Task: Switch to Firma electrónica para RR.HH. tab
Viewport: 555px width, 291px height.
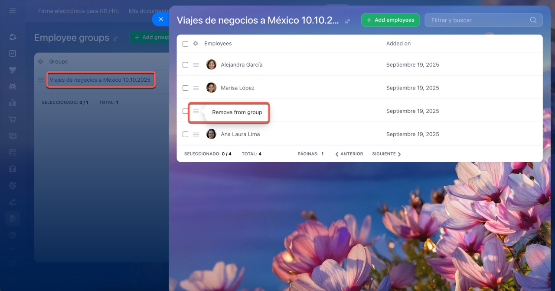Action: click(x=78, y=11)
